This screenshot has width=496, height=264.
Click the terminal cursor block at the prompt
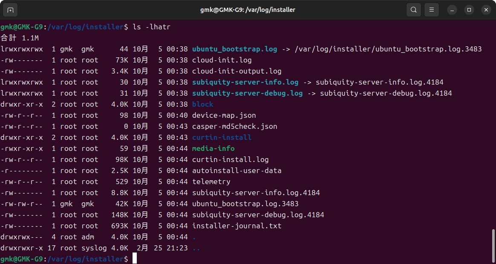point(135,258)
